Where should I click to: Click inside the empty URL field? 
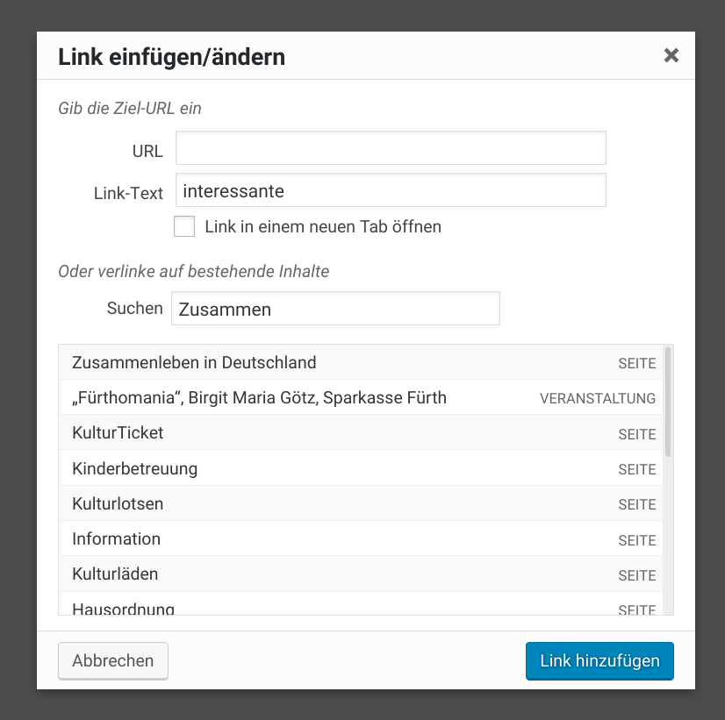tap(391, 147)
